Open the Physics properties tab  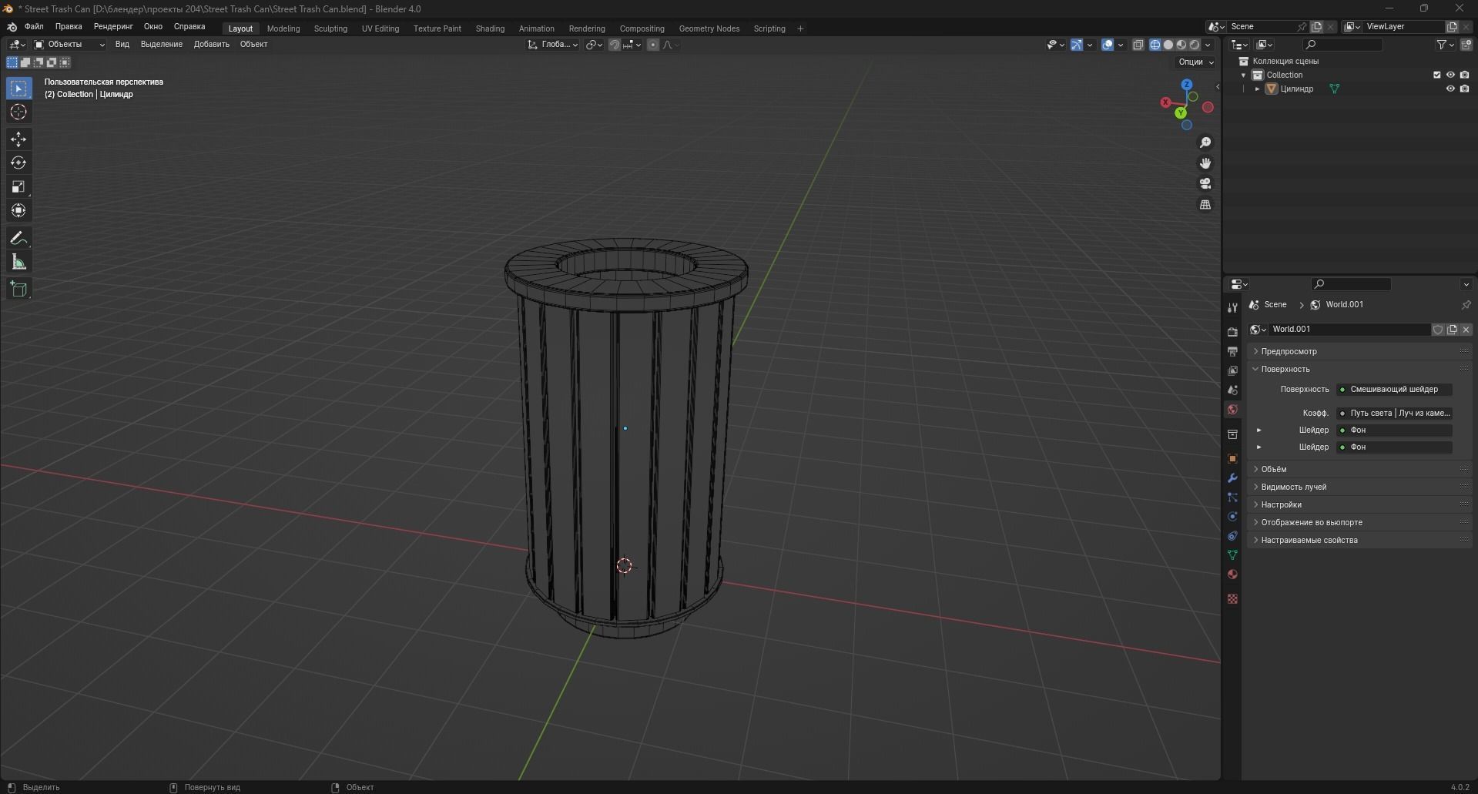1232,516
